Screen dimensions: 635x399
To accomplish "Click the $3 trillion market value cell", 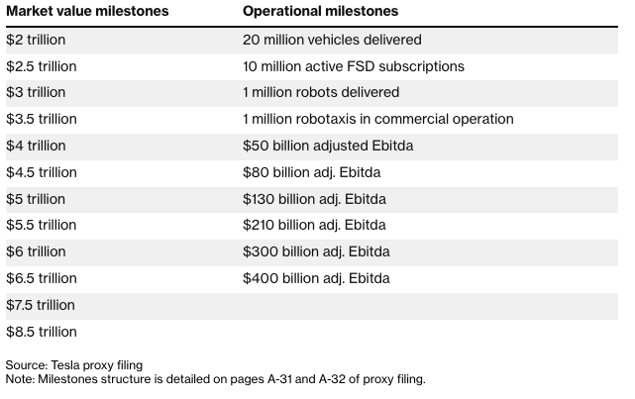I will pos(36,92).
